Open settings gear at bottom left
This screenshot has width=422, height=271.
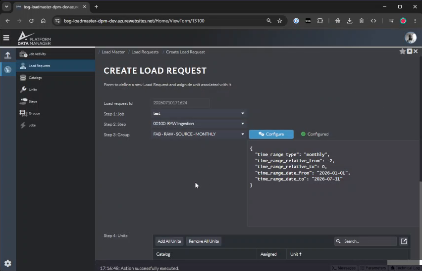click(8, 264)
